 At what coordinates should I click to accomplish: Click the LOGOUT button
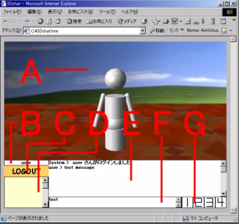[x=27, y=171]
